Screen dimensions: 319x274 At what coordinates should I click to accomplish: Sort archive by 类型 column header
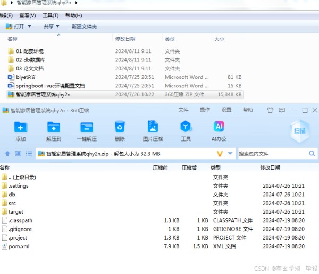point(215,167)
